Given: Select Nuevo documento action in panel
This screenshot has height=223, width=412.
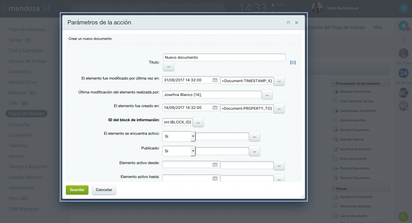Looking at the screenshot, I should (353, 158).
